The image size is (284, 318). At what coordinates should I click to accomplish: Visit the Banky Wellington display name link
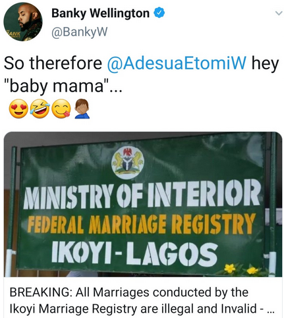[100, 13]
